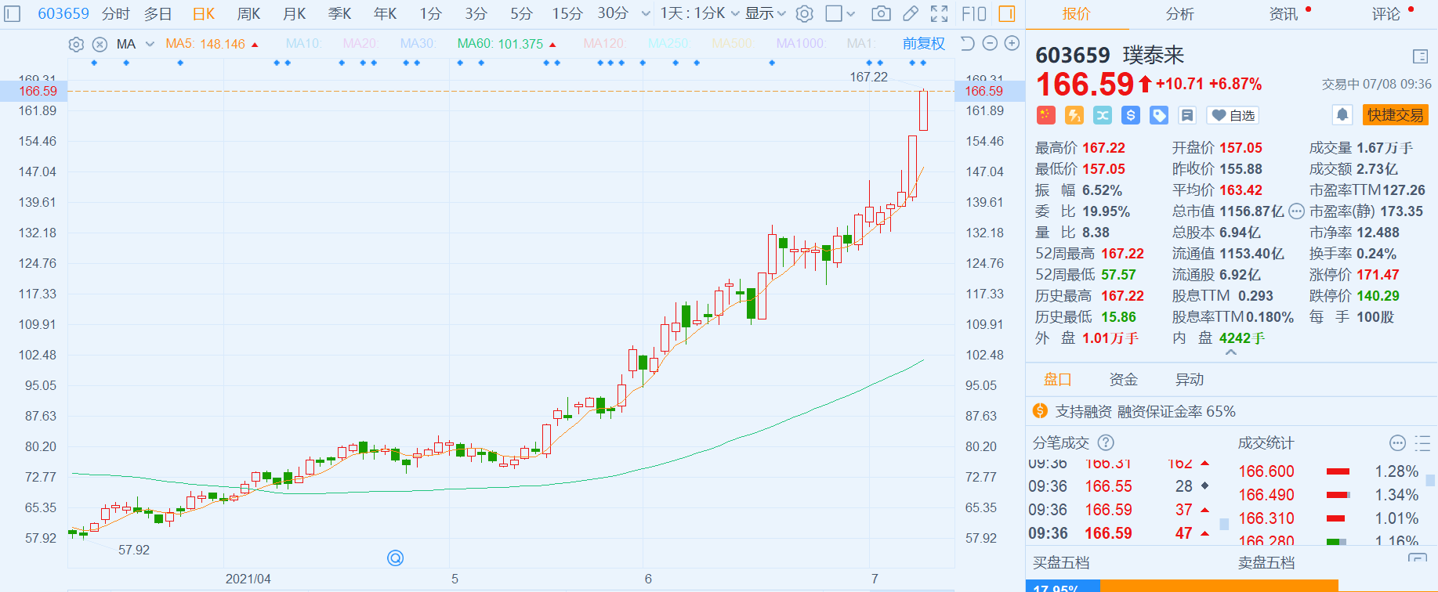Image resolution: width=1438 pixels, height=592 pixels.
Task: Collapse the quote details chevron
Action: click(1230, 353)
